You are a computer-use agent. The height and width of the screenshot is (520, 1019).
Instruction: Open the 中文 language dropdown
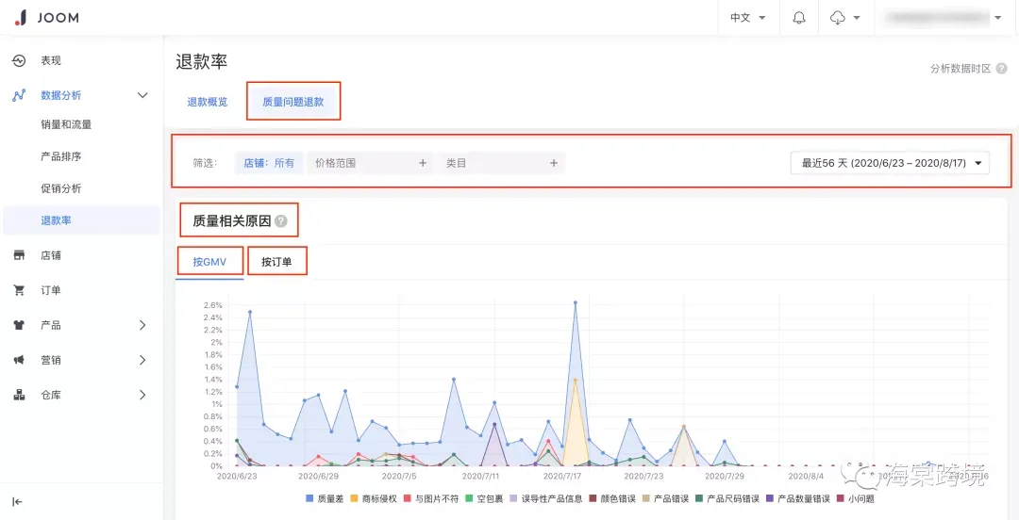tap(747, 18)
